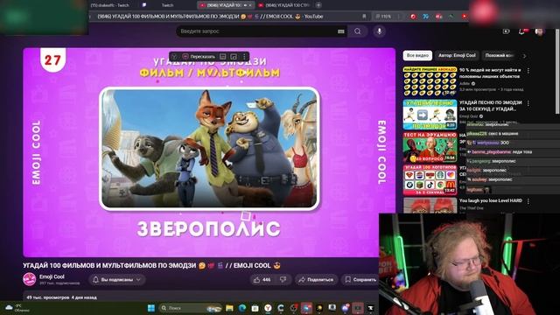Activate voice search microphone icon
Viewport: 560px width, 315px height.
(x=379, y=31)
